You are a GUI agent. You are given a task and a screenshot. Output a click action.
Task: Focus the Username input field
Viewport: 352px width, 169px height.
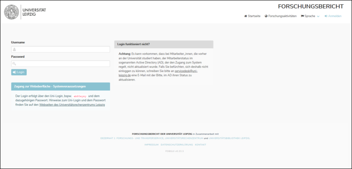[61, 49]
